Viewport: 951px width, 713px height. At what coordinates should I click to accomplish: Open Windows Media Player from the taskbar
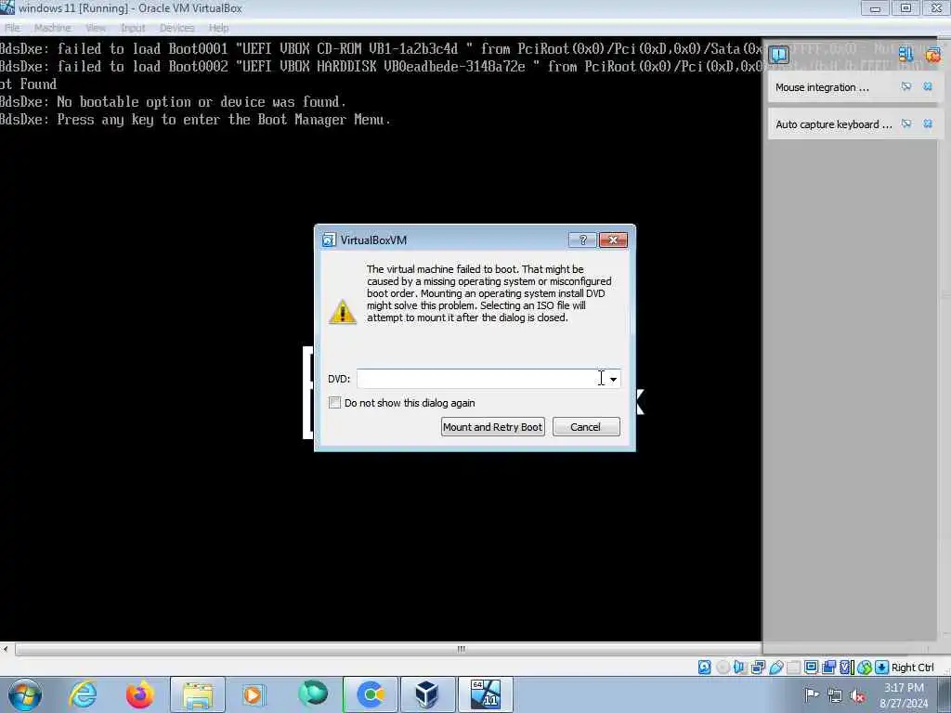pos(254,694)
